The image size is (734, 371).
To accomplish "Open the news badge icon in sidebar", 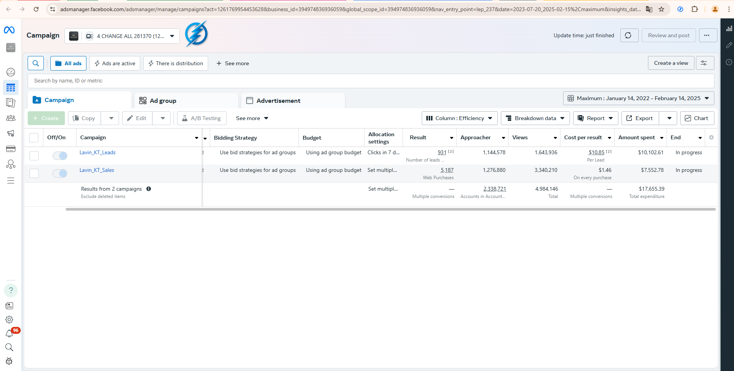I will (x=10, y=306).
